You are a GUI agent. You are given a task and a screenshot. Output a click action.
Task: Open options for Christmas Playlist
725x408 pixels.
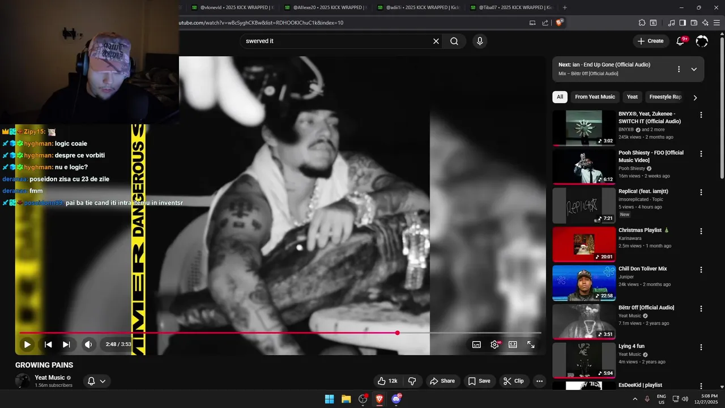pos(701,231)
